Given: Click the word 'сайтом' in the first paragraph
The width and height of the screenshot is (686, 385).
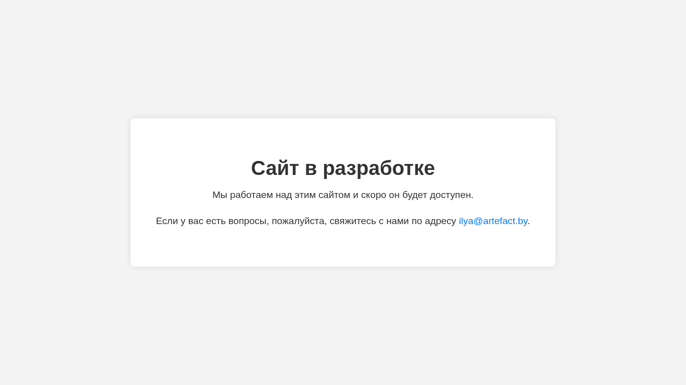Looking at the screenshot, I should point(334,195).
